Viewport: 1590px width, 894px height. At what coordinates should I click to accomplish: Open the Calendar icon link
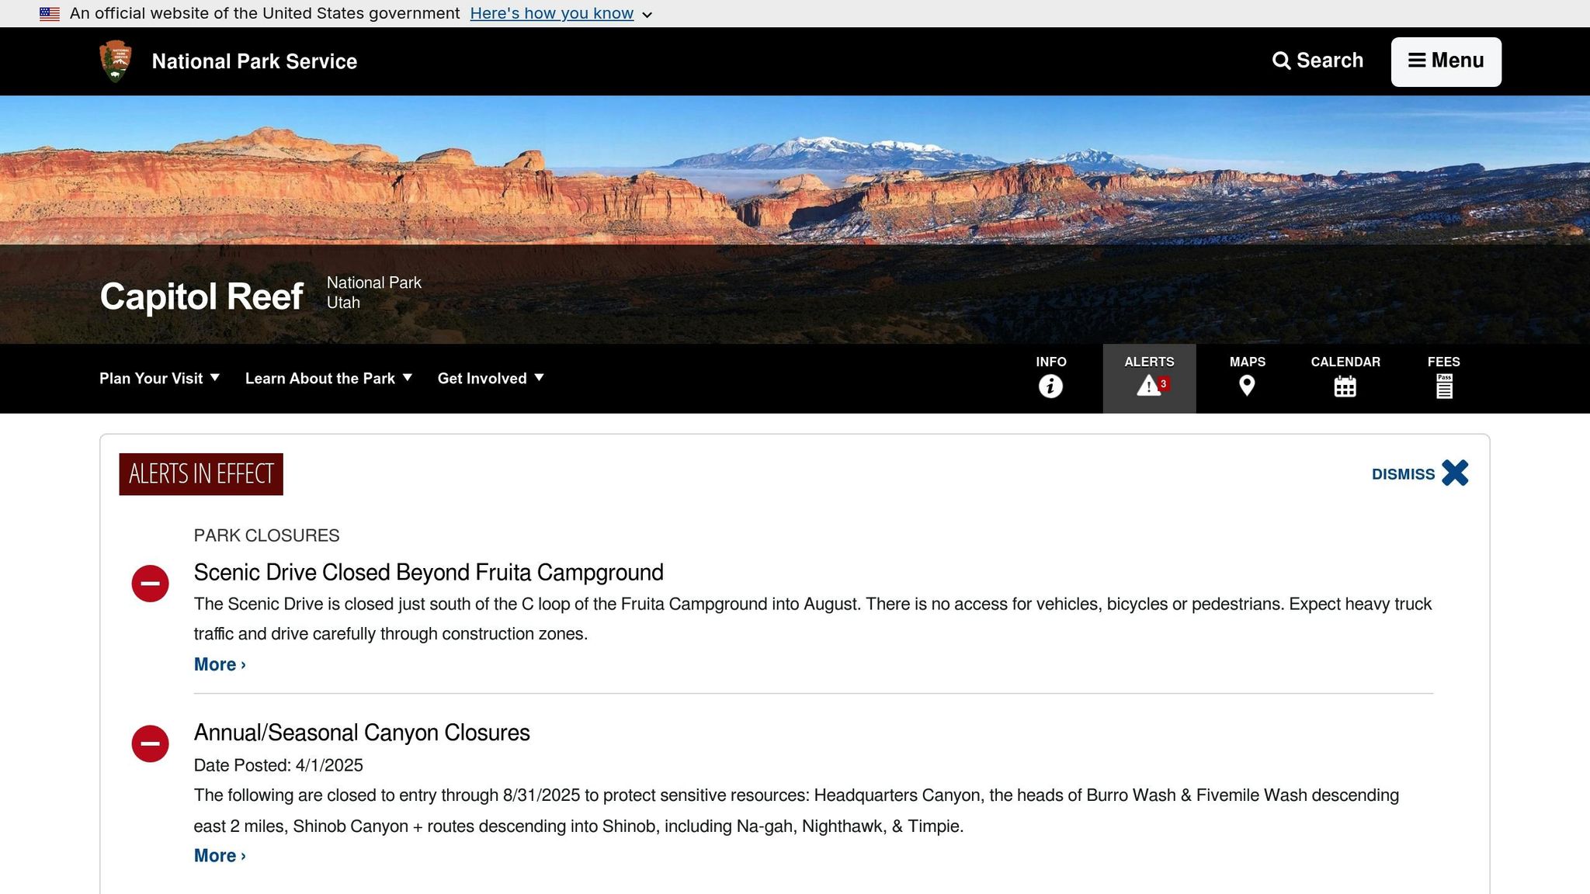point(1345,378)
